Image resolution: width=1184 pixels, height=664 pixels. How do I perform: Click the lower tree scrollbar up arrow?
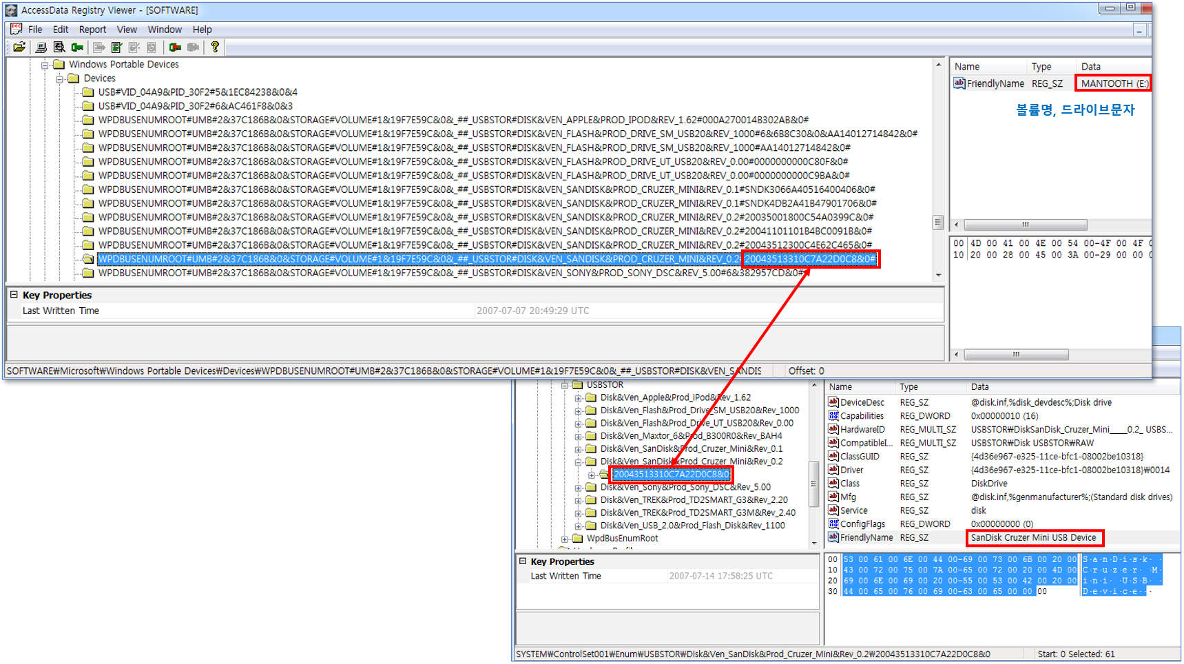click(814, 385)
